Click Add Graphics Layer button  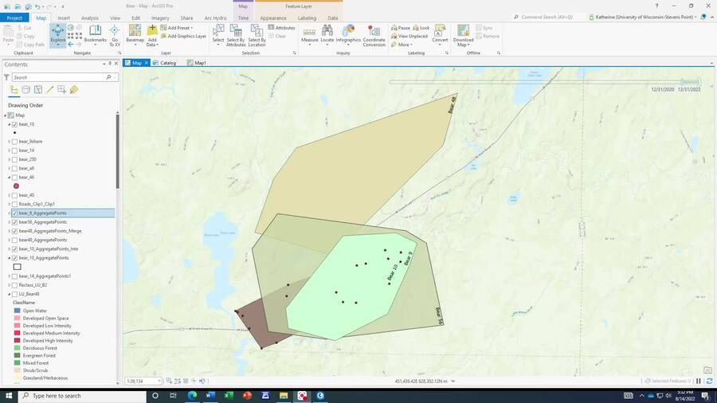pos(185,36)
